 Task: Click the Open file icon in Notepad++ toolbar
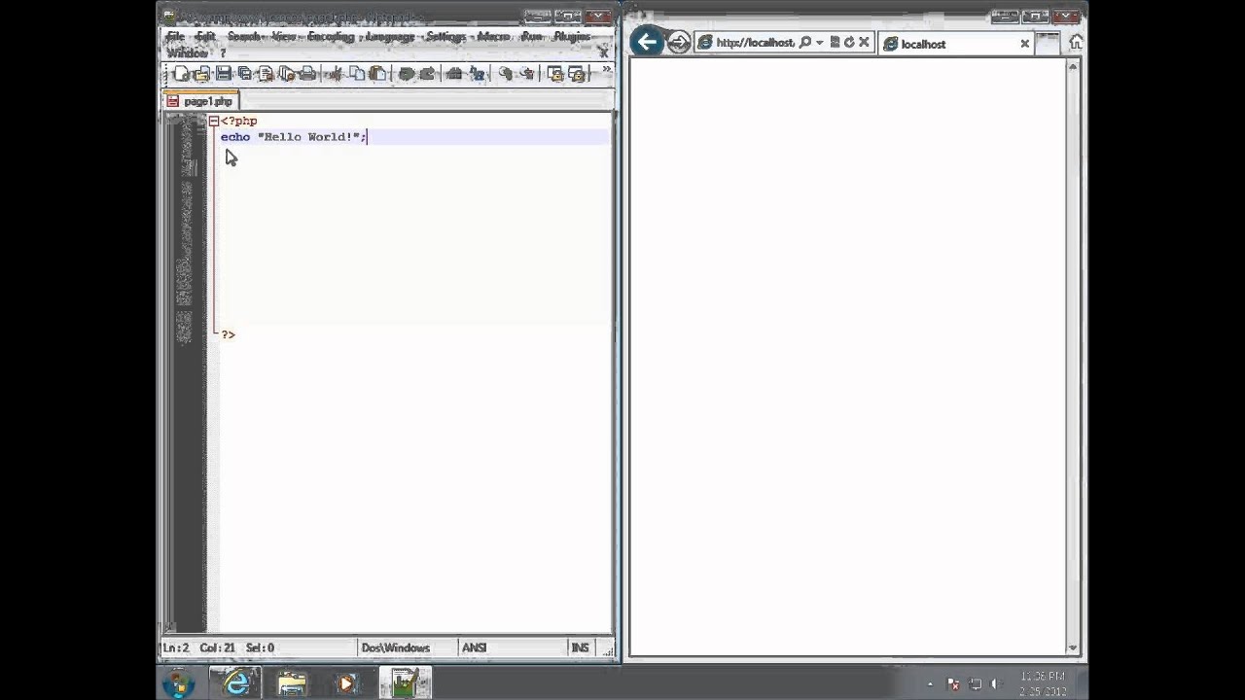(202, 74)
